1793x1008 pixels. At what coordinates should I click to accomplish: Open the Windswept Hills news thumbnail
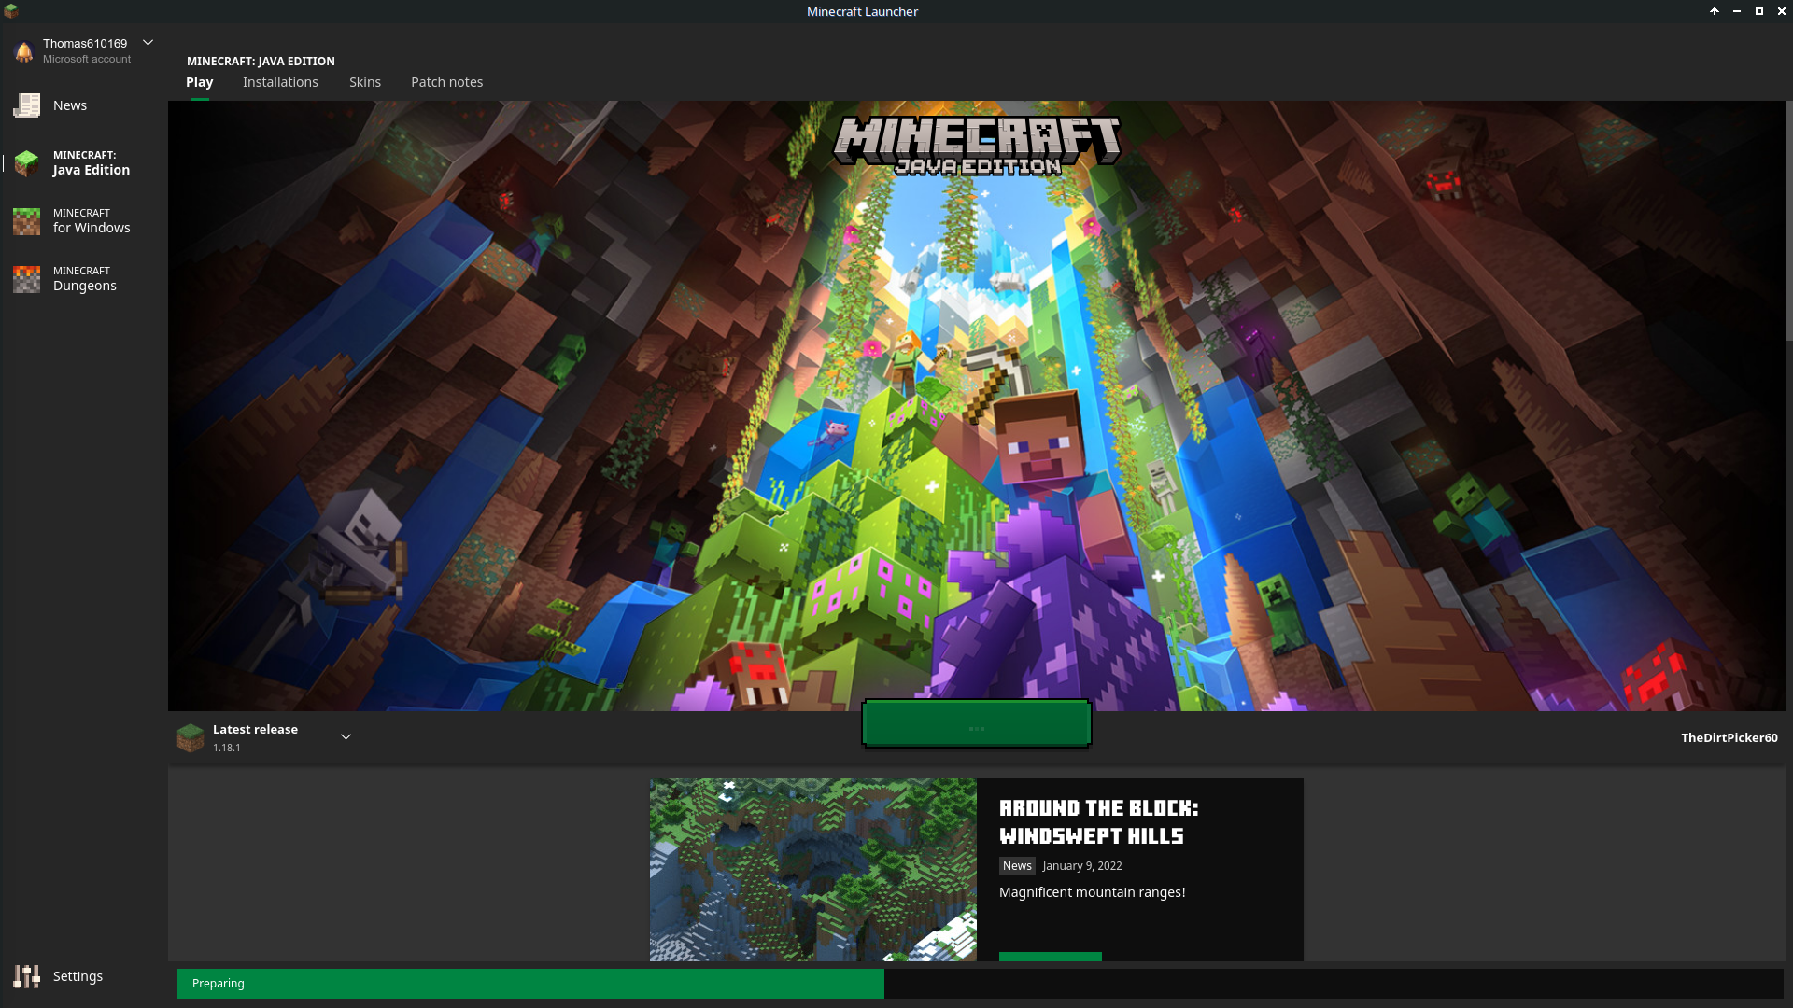(812, 869)
